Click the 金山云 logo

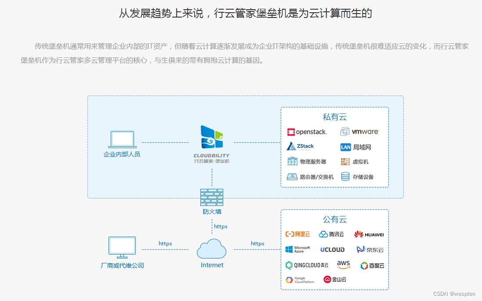pyautogui.click(x=335, y=279)
